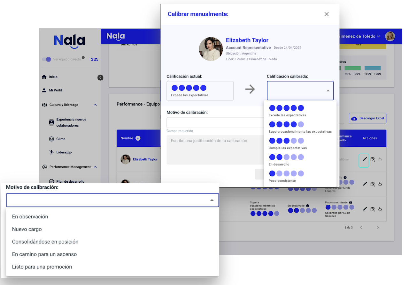Choose Listo para una promoción option
Screen dimensions: 409x285
(x=42, y=267)
